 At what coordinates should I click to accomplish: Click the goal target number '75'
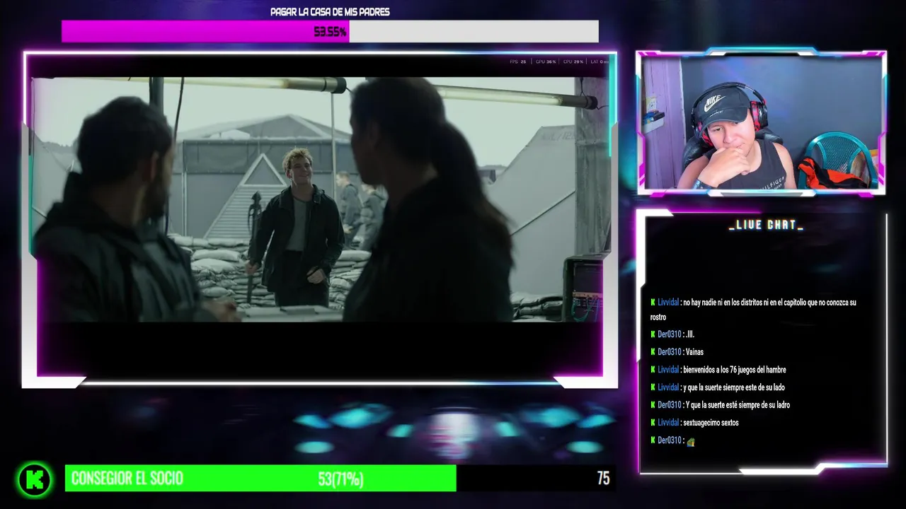click(603, 479)
